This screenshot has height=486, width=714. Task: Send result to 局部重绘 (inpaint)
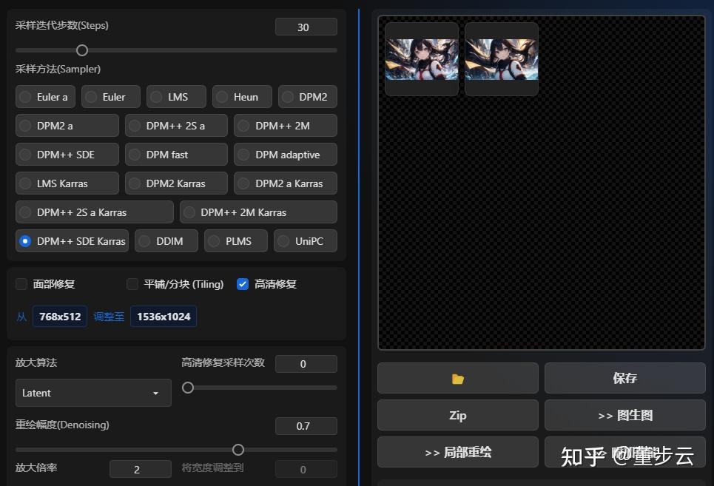coord(457,452)
